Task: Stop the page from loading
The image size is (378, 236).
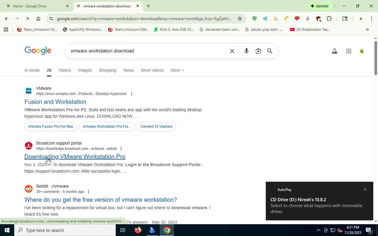Action: (x=27, y=19)
